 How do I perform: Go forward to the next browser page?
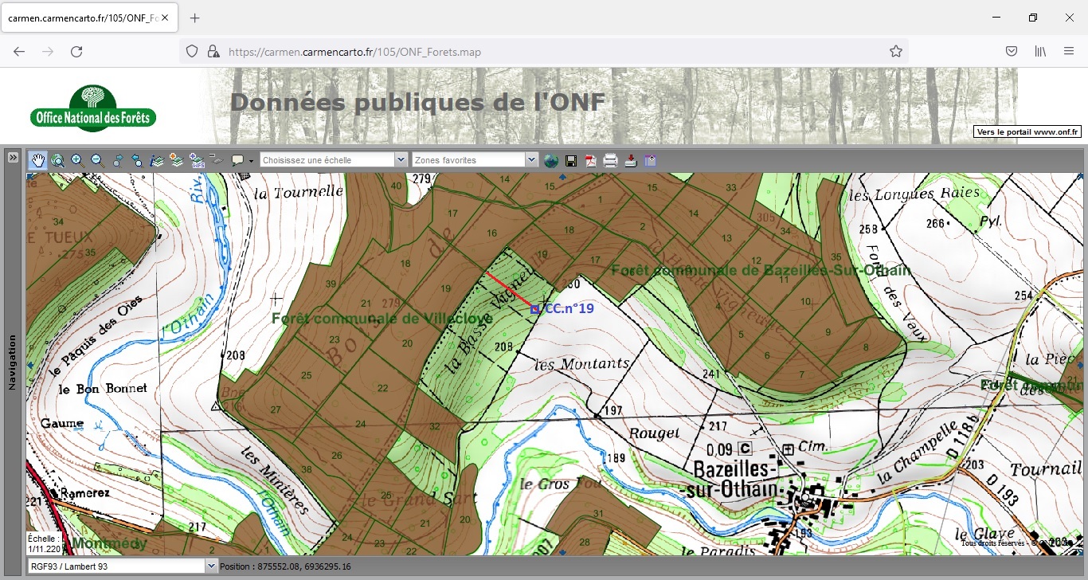[48, 52]
